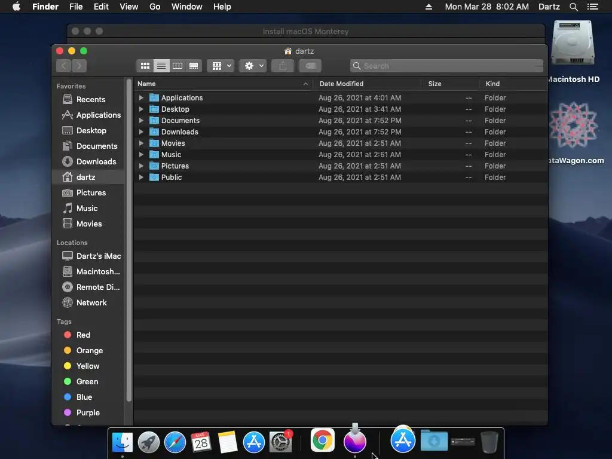Screen dimensions: 612x459
Task: Open the View menu
Action: 129,7
